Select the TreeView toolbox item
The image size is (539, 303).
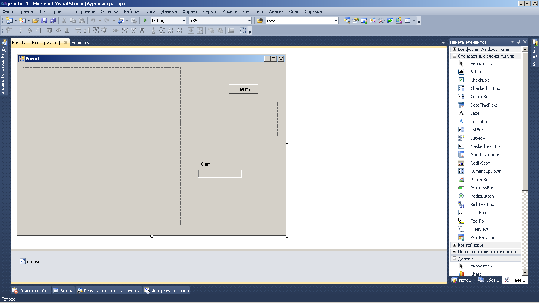pyautogui.click(x=486, y=229)
